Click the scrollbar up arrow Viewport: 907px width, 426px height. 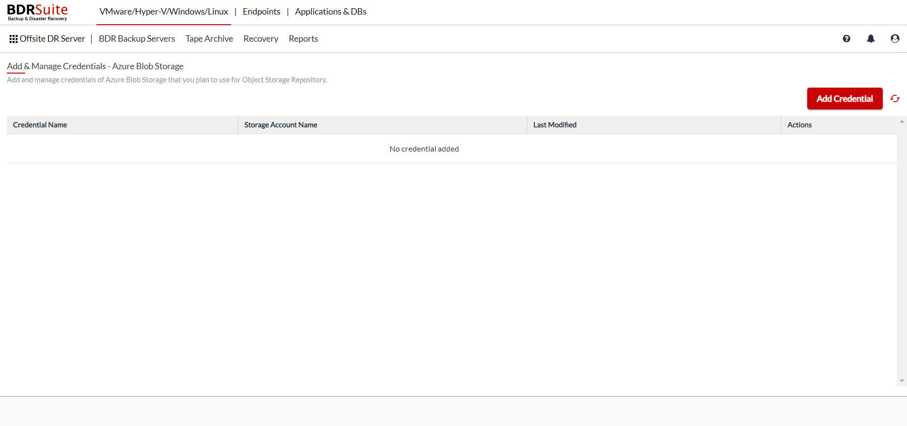pos(902,121)
